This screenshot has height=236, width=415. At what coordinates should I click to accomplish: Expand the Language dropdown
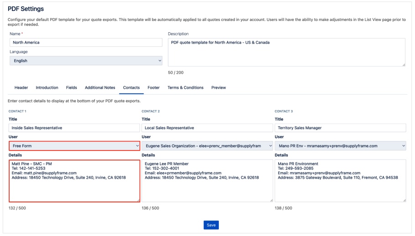[86, 61]
